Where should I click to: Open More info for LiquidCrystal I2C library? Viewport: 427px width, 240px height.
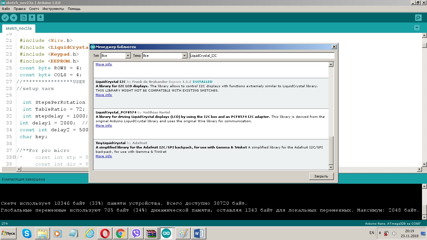click(x=104, y=95)
